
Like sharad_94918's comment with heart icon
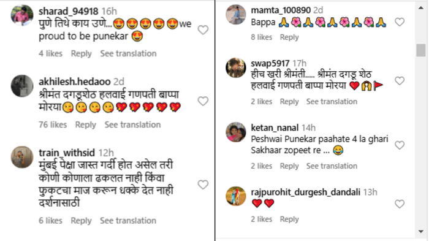pyautogui.click(x=203, y=30)
